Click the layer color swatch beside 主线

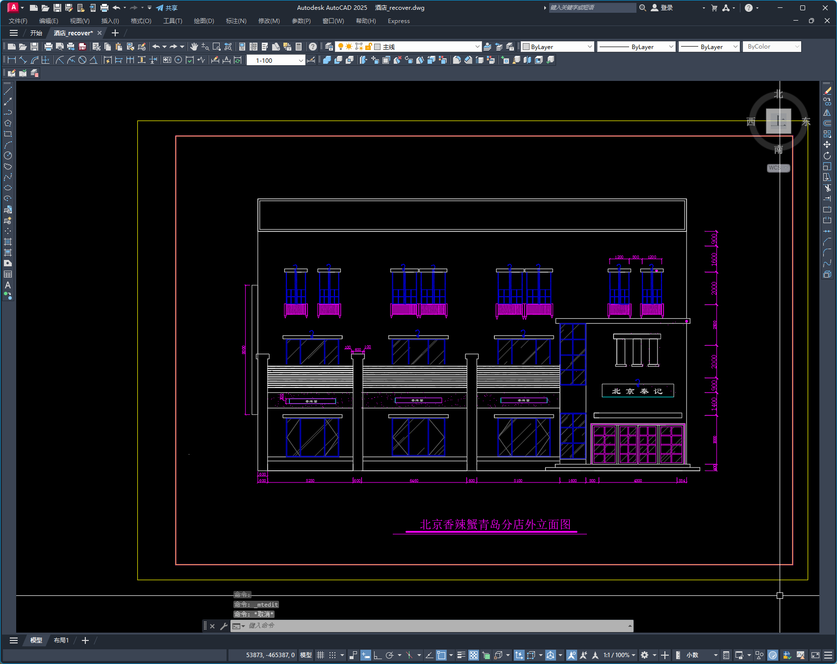(x=378, y=47)
